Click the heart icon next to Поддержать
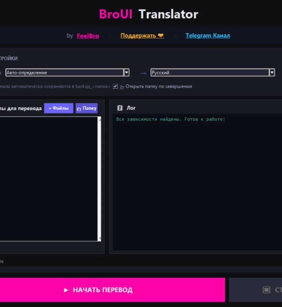Screen dimensions: 282x307 [x=161, y=35]
